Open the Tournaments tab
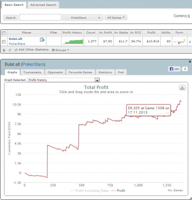This screenshot has width=192, height=200. click(32, 72)
